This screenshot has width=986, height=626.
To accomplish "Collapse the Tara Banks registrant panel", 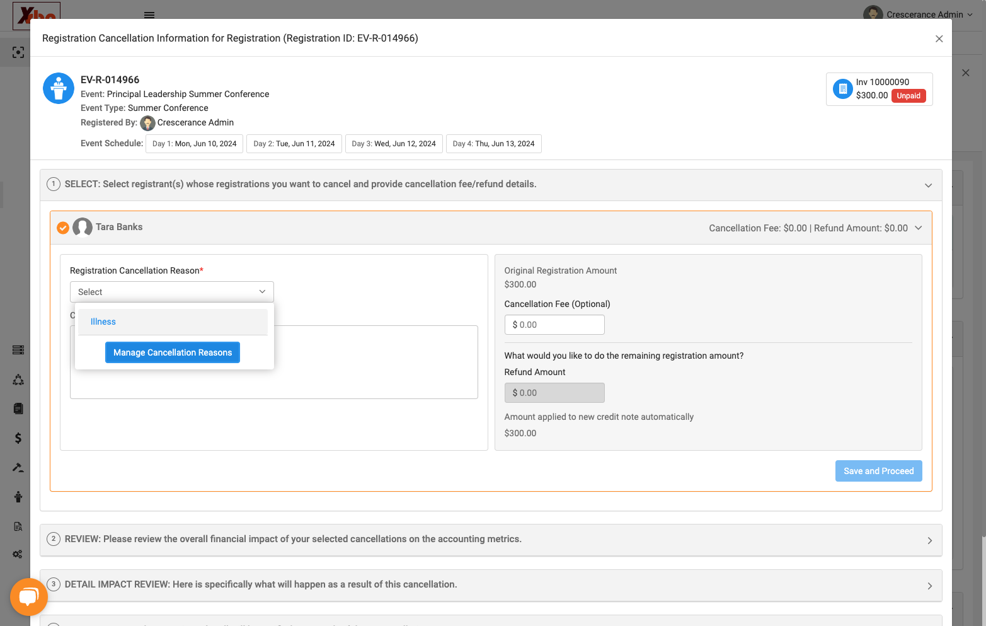I will point(918,228).
